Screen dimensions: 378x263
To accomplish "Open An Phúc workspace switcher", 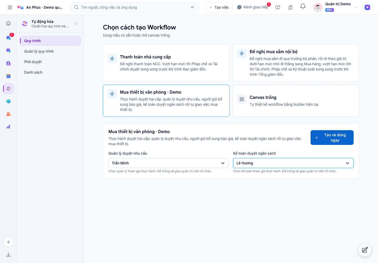I will 40,7.
